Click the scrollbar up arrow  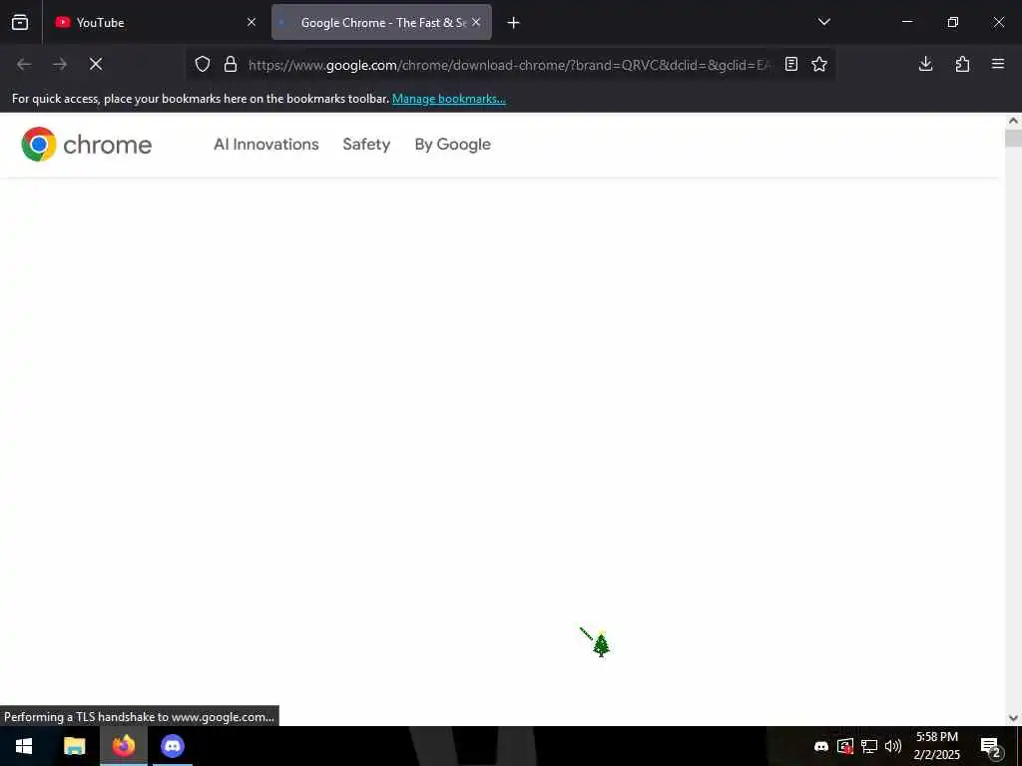(x=1013, y=121)
